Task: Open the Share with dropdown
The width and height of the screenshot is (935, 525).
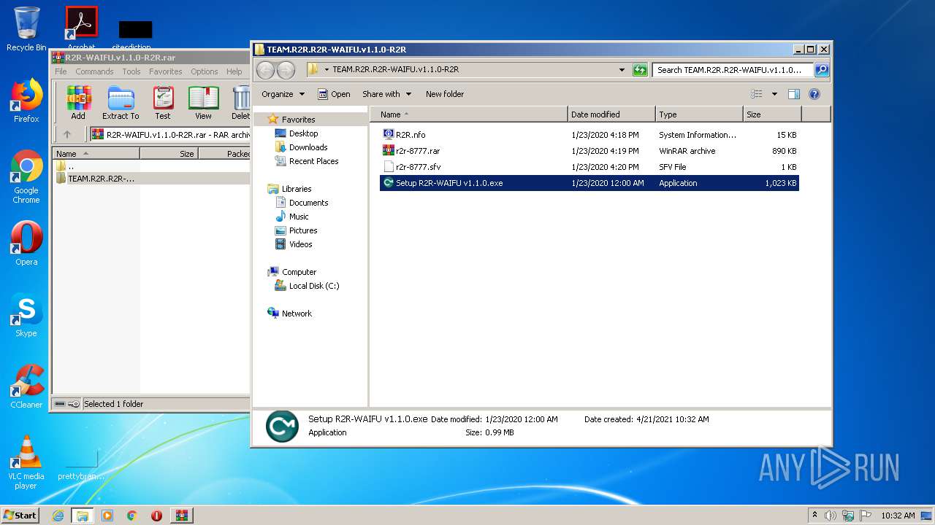Action: 386,94
